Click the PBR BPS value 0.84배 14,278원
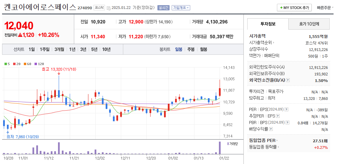The image size is (337, 164). click(x=313, y=123)
